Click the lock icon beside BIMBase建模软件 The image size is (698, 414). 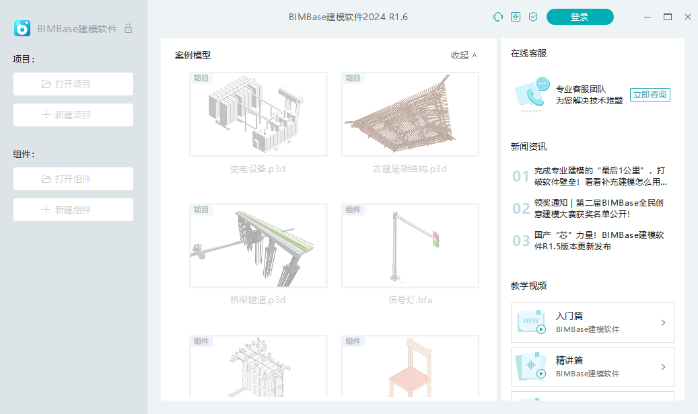pos(128,28)
